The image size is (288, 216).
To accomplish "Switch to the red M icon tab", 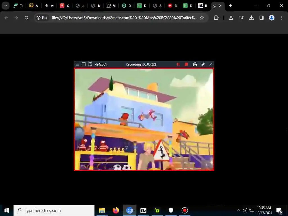I will coord(172,6).
